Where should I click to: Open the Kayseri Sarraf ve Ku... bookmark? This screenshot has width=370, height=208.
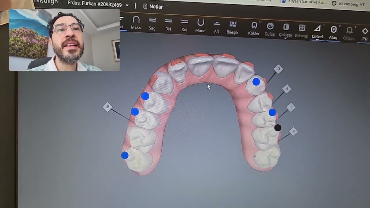[304, 2]
